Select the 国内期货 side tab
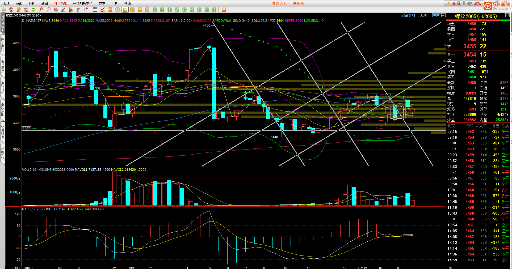Screen dimensions: 512x269 pyautogui.click(x=3, y=44)
